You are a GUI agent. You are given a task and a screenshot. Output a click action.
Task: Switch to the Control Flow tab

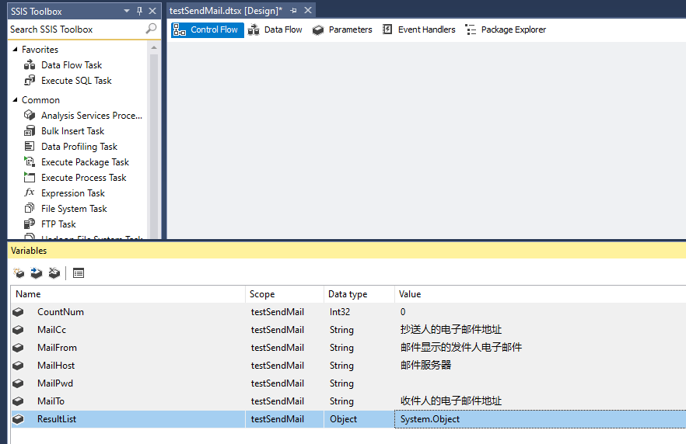[208, 29]
